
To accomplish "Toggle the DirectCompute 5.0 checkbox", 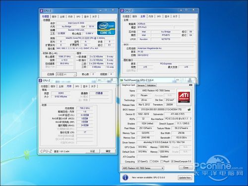I will tap(172, 161).
